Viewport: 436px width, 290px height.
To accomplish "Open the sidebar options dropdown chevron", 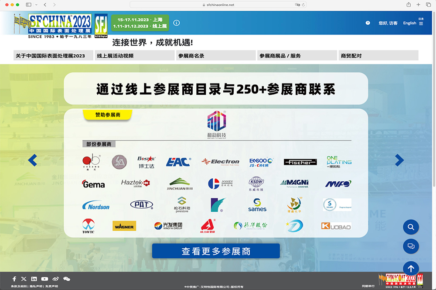I will pos(36,5).
